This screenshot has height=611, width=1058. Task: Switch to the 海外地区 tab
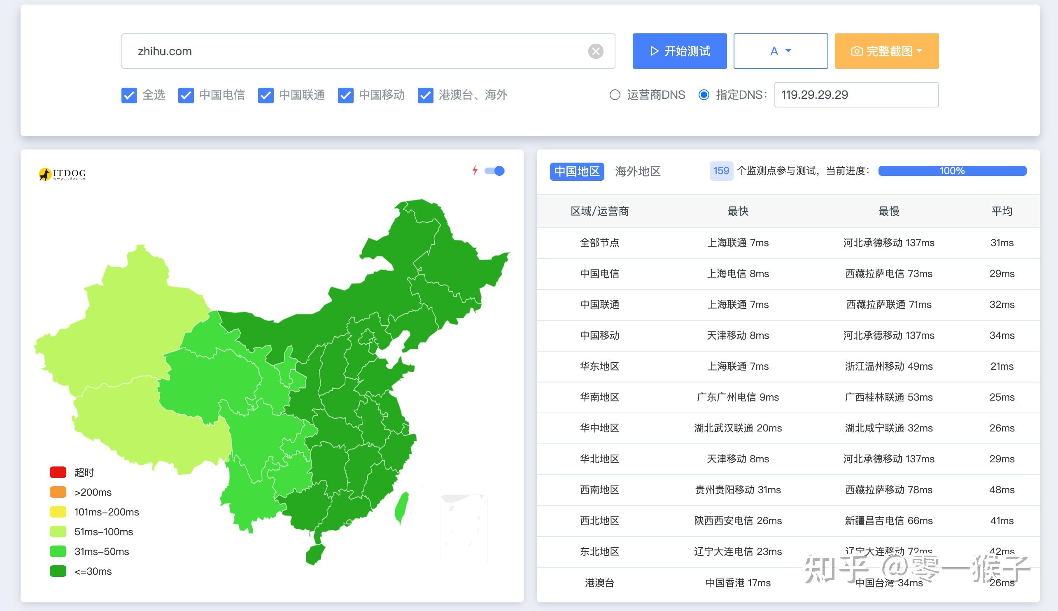coord(638,171)
